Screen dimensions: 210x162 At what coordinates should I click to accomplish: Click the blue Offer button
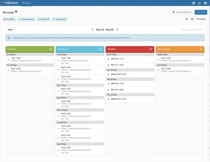click(201, 12)
